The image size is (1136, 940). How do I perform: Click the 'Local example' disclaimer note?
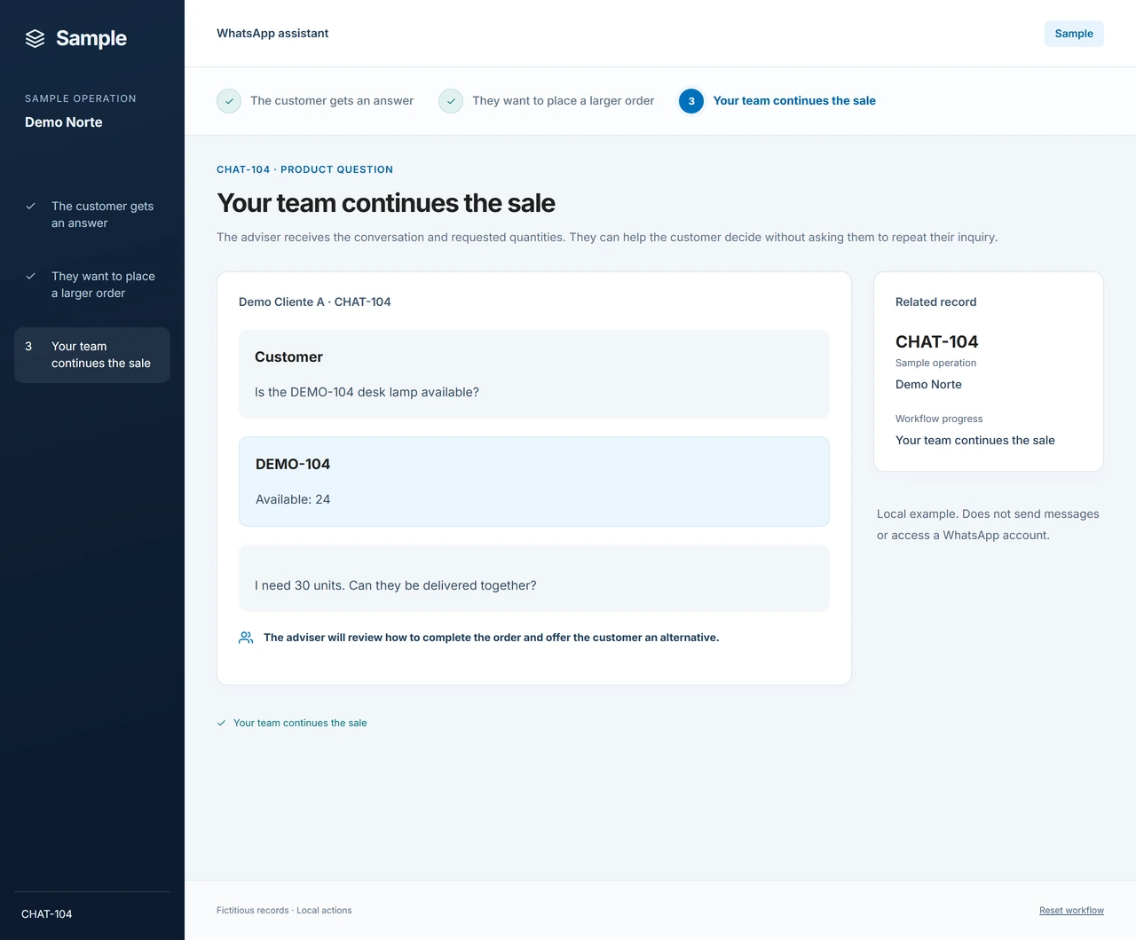988,525
